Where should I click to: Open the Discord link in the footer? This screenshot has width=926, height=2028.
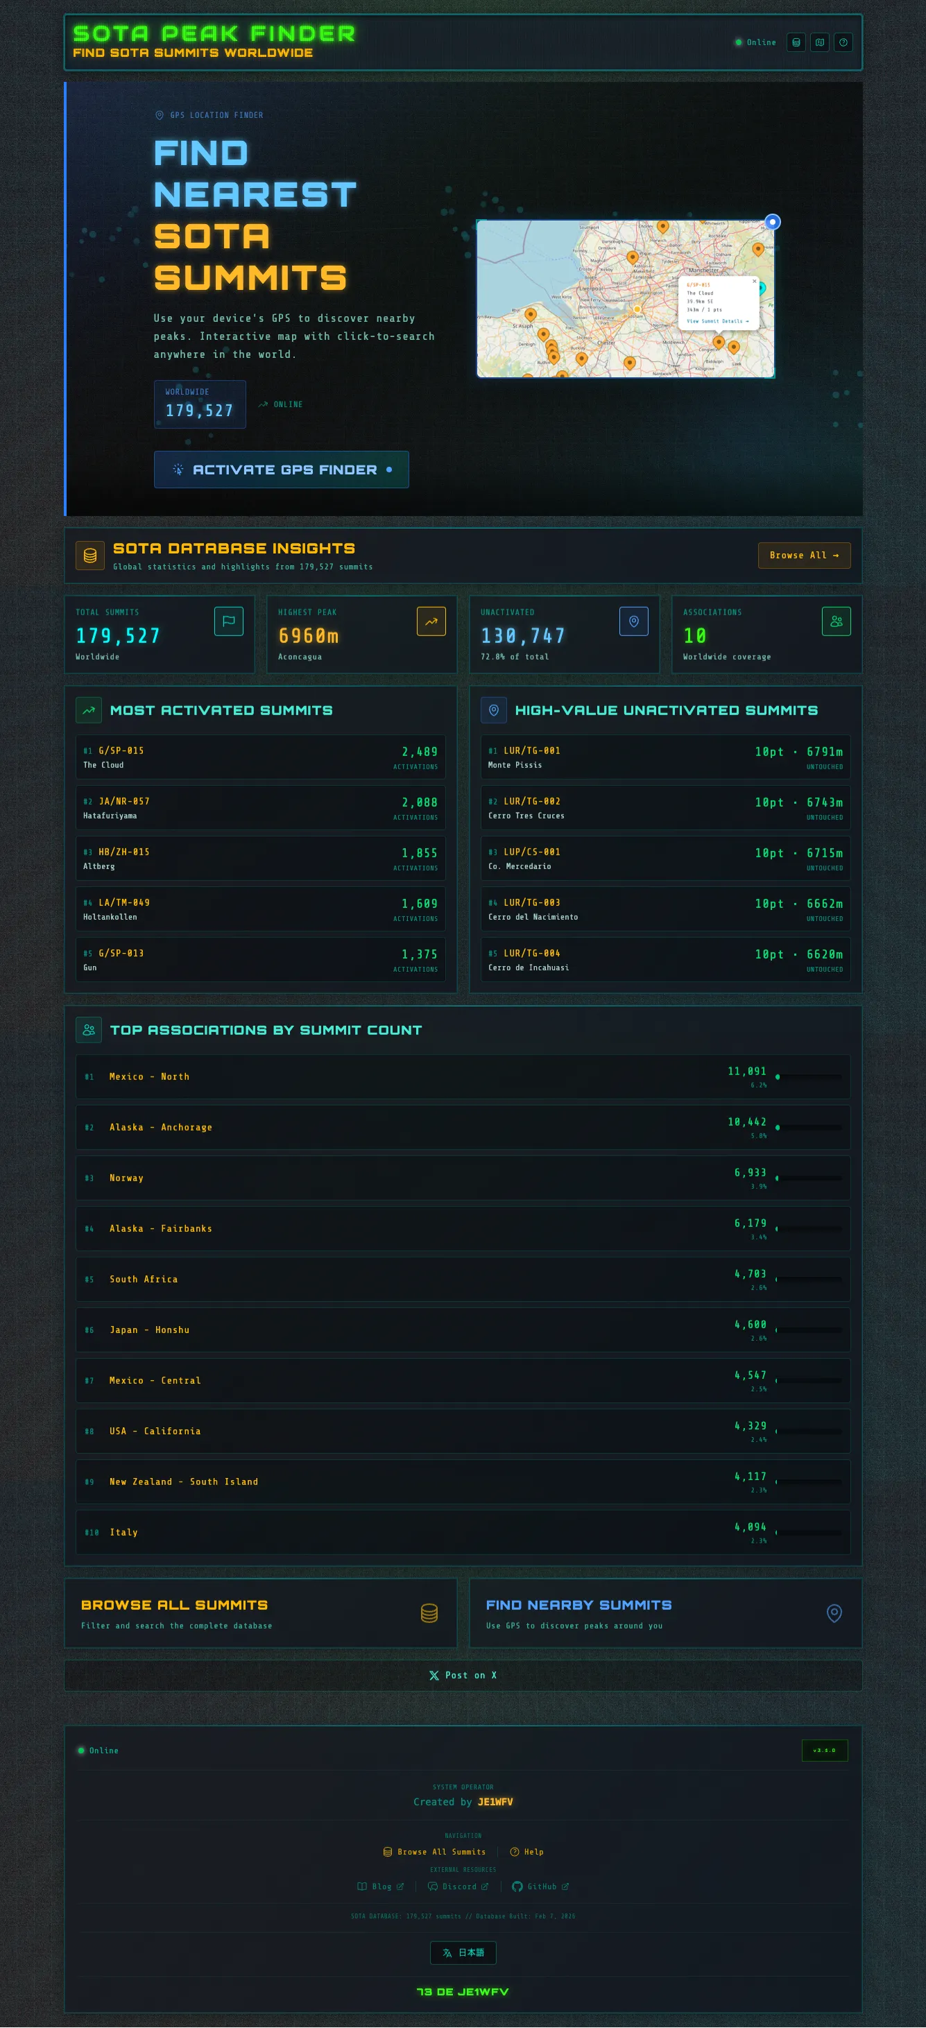pos(458,1887)
